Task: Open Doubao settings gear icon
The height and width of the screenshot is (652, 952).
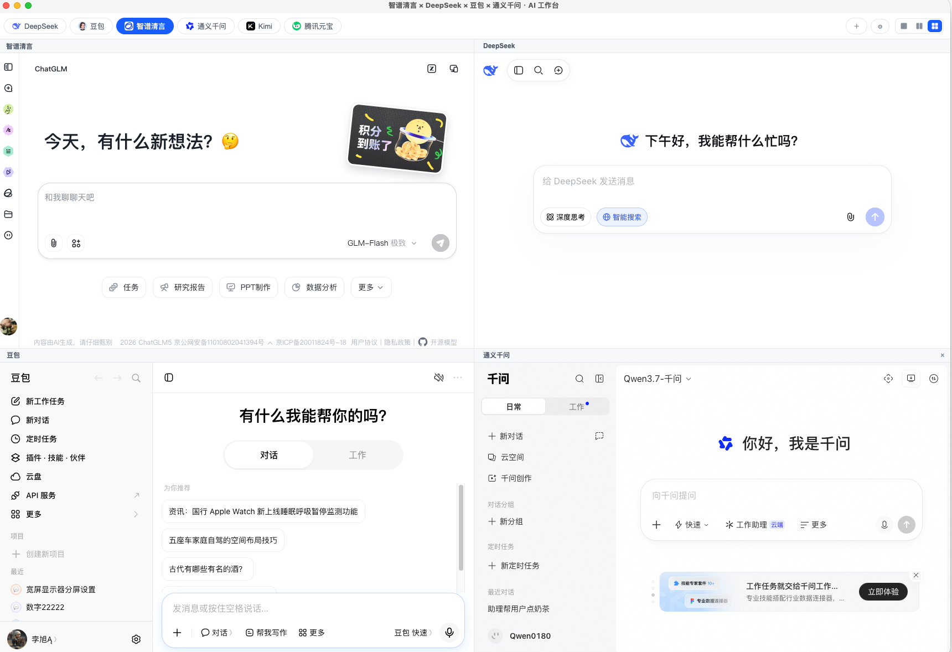Action: click(x=136, y=639)
